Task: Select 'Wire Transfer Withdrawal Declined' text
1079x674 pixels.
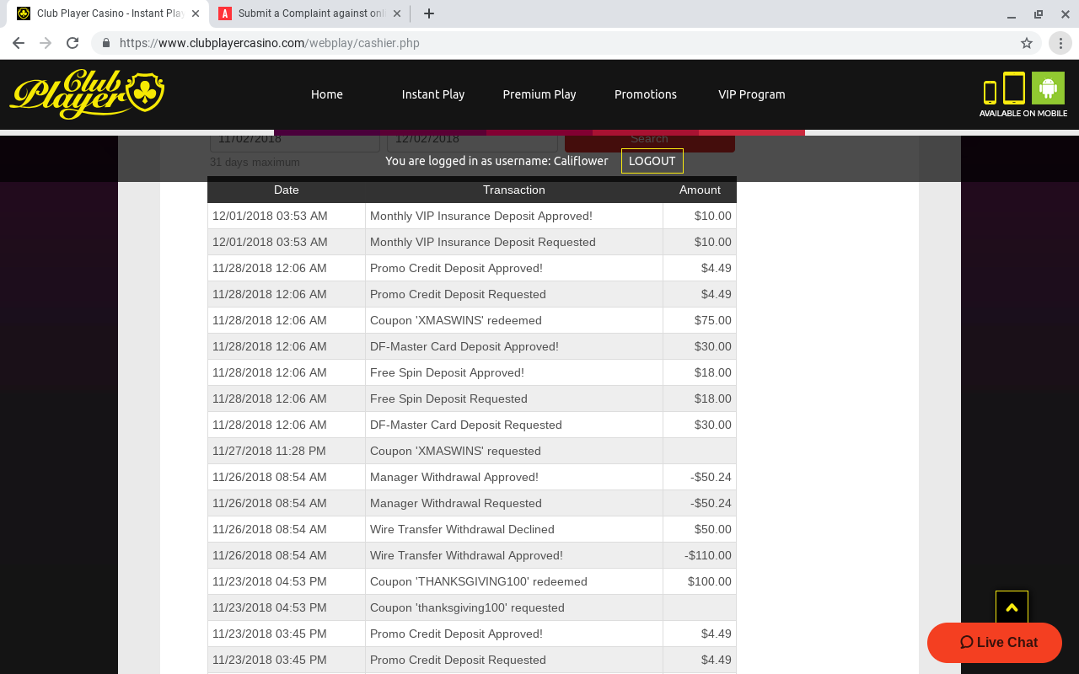Action: (x=462, y=529)
